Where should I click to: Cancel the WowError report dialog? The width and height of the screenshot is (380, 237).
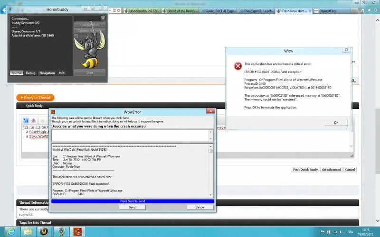coord(199,207)
